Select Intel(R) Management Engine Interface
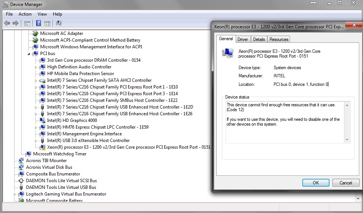Screen dimensions: 363x213 tap(84, 134)
